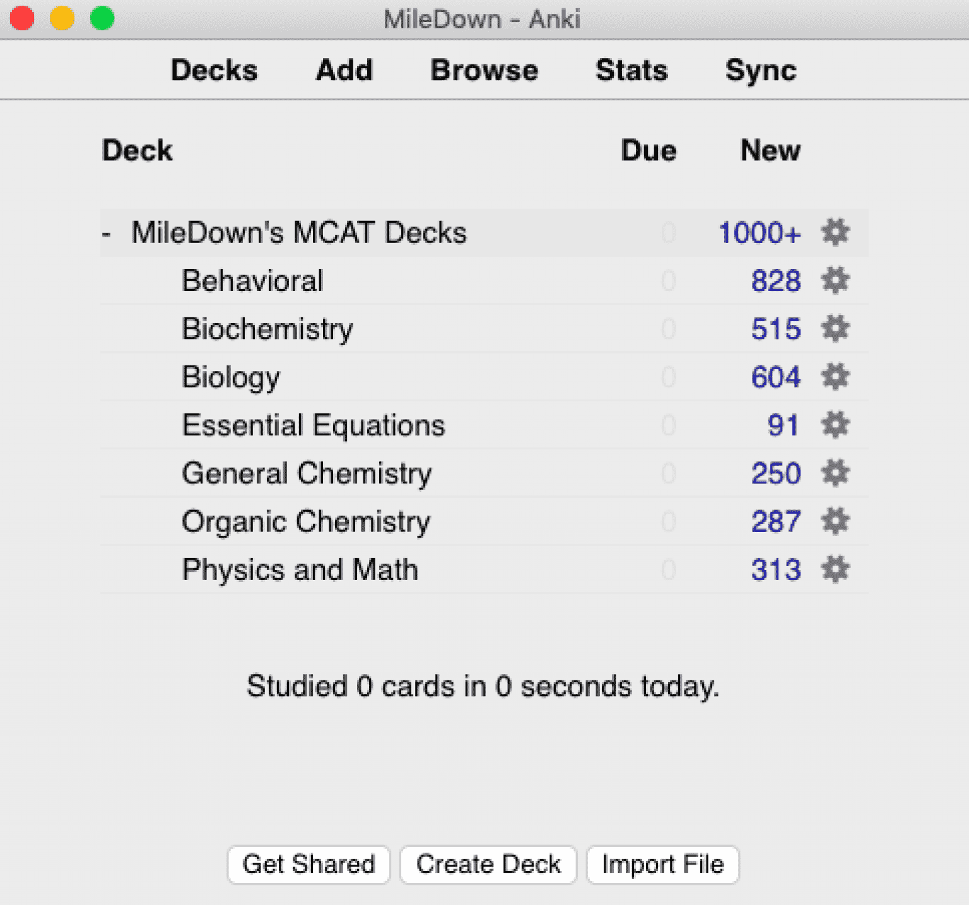The width and height of the screenshot is (969, 905).
Task: Open the Decks view
Action: 214,71
